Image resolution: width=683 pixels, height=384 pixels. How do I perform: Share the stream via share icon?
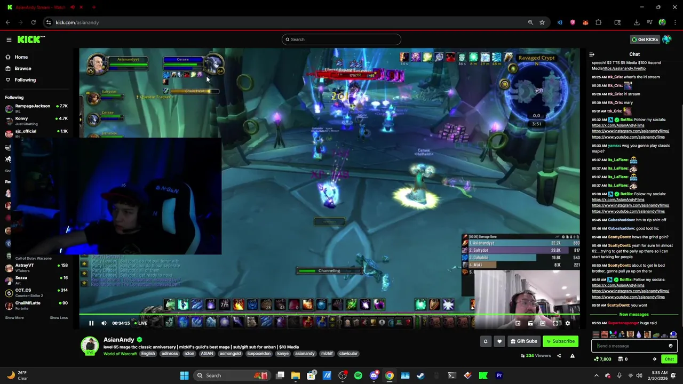[559, 356]
